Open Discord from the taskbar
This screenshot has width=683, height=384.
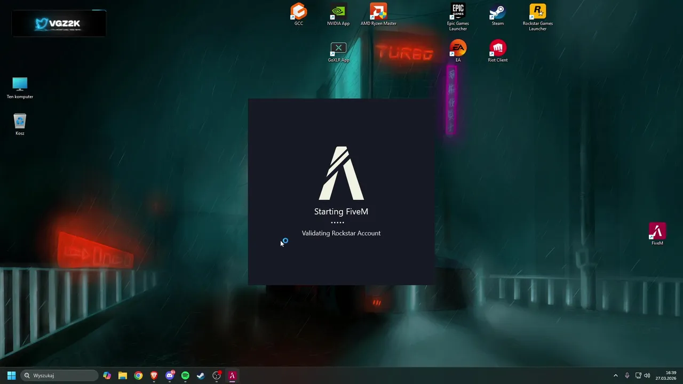(170, 375)
